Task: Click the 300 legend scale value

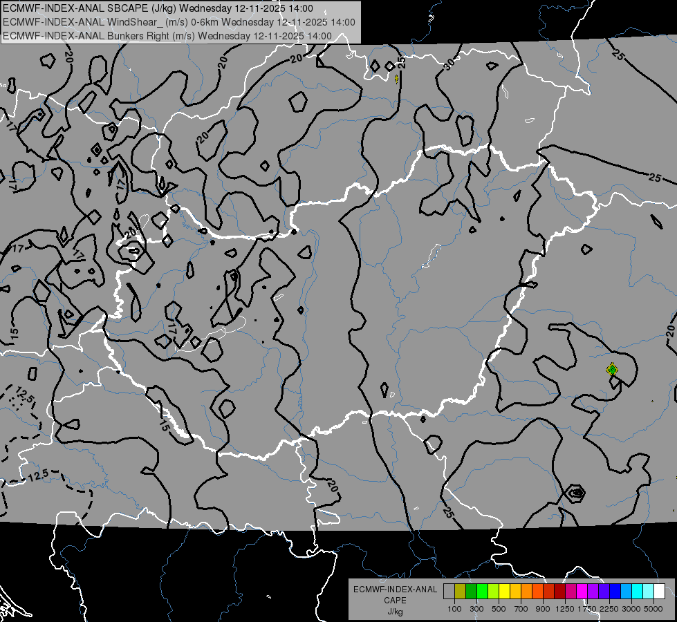Action: 476,609
